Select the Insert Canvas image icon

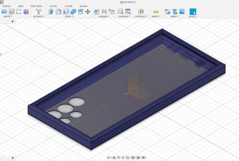click(182, 12)
